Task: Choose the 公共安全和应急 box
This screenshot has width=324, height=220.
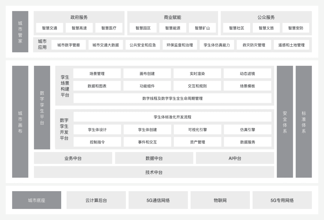Action: (x=143, y=45)
